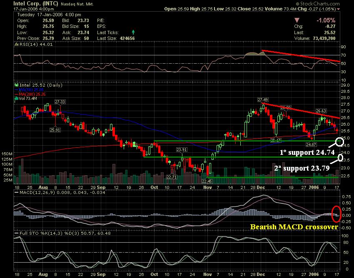This screenshot has height=278, width=354.
Task: Click the RSI(14) 44.01 indicator label
Action: coord(36,45)
